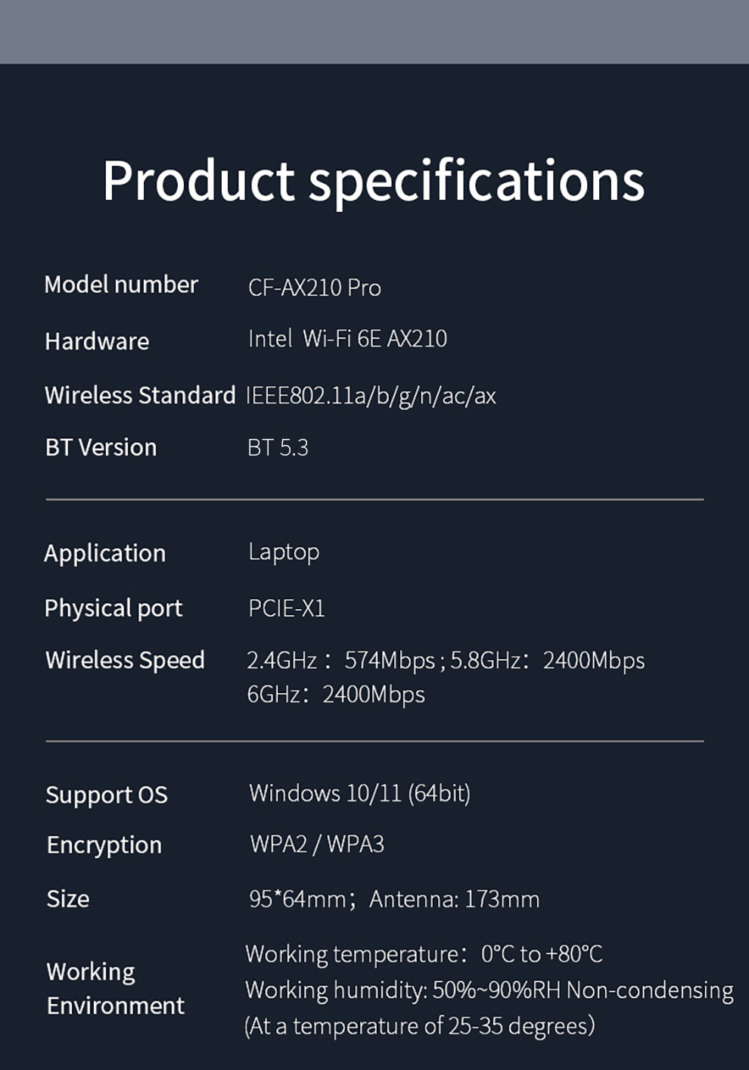Select the 6GHz: 2400Mbps speed line
The height and width of the screenshot is (1070, 749).
pyautogui.click(x=336, y=695)
